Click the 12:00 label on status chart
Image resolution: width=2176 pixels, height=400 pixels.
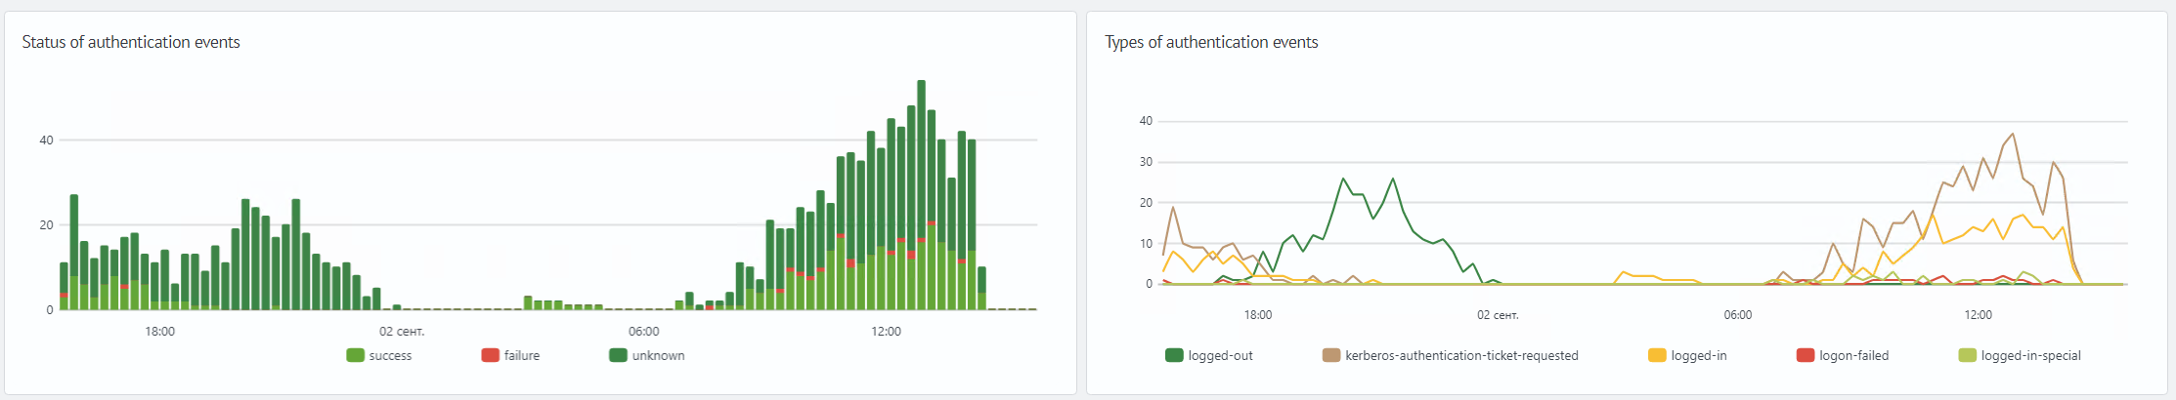click(886, 332)
